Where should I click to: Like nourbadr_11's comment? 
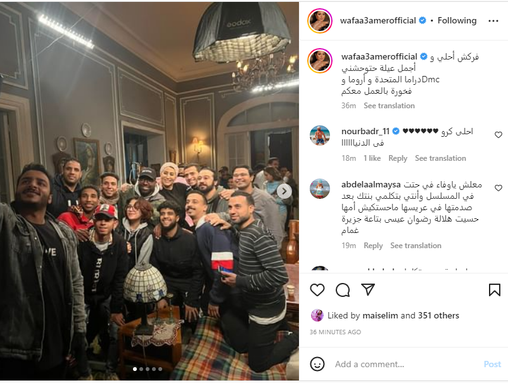(498, 135)
